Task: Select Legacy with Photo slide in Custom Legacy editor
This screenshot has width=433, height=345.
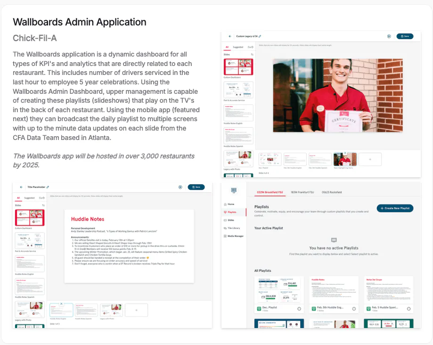Action: [x=238, y=158]
